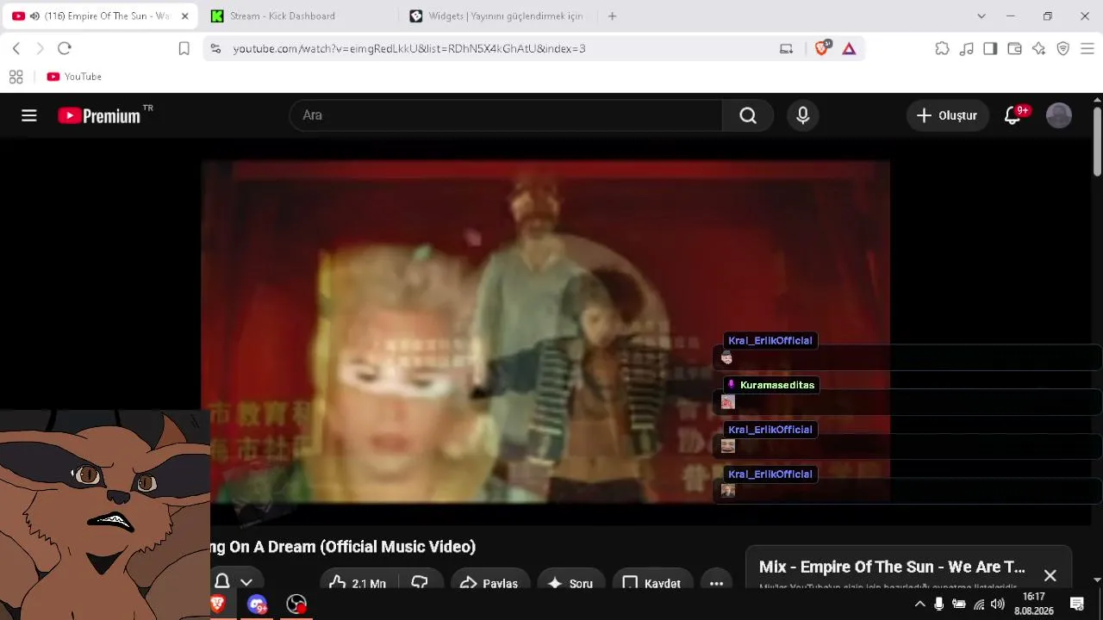Open Brave VPN shield icon
The width and height of the screenshot is (1103, 620).
1063,48
